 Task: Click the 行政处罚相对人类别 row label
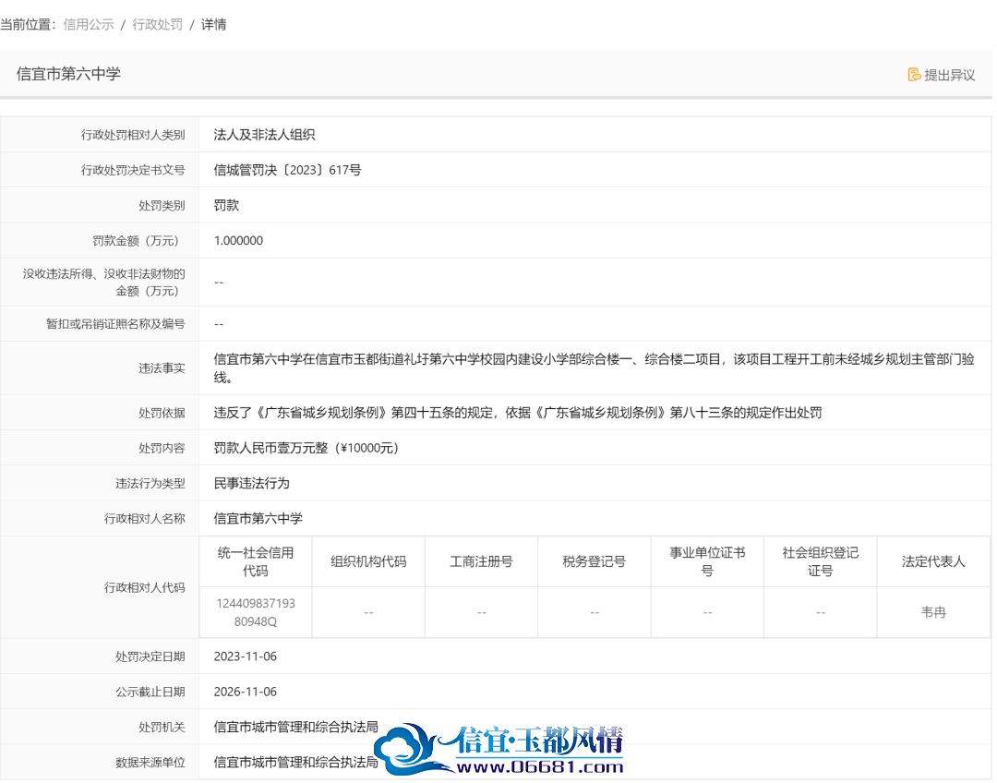[133, 135]
